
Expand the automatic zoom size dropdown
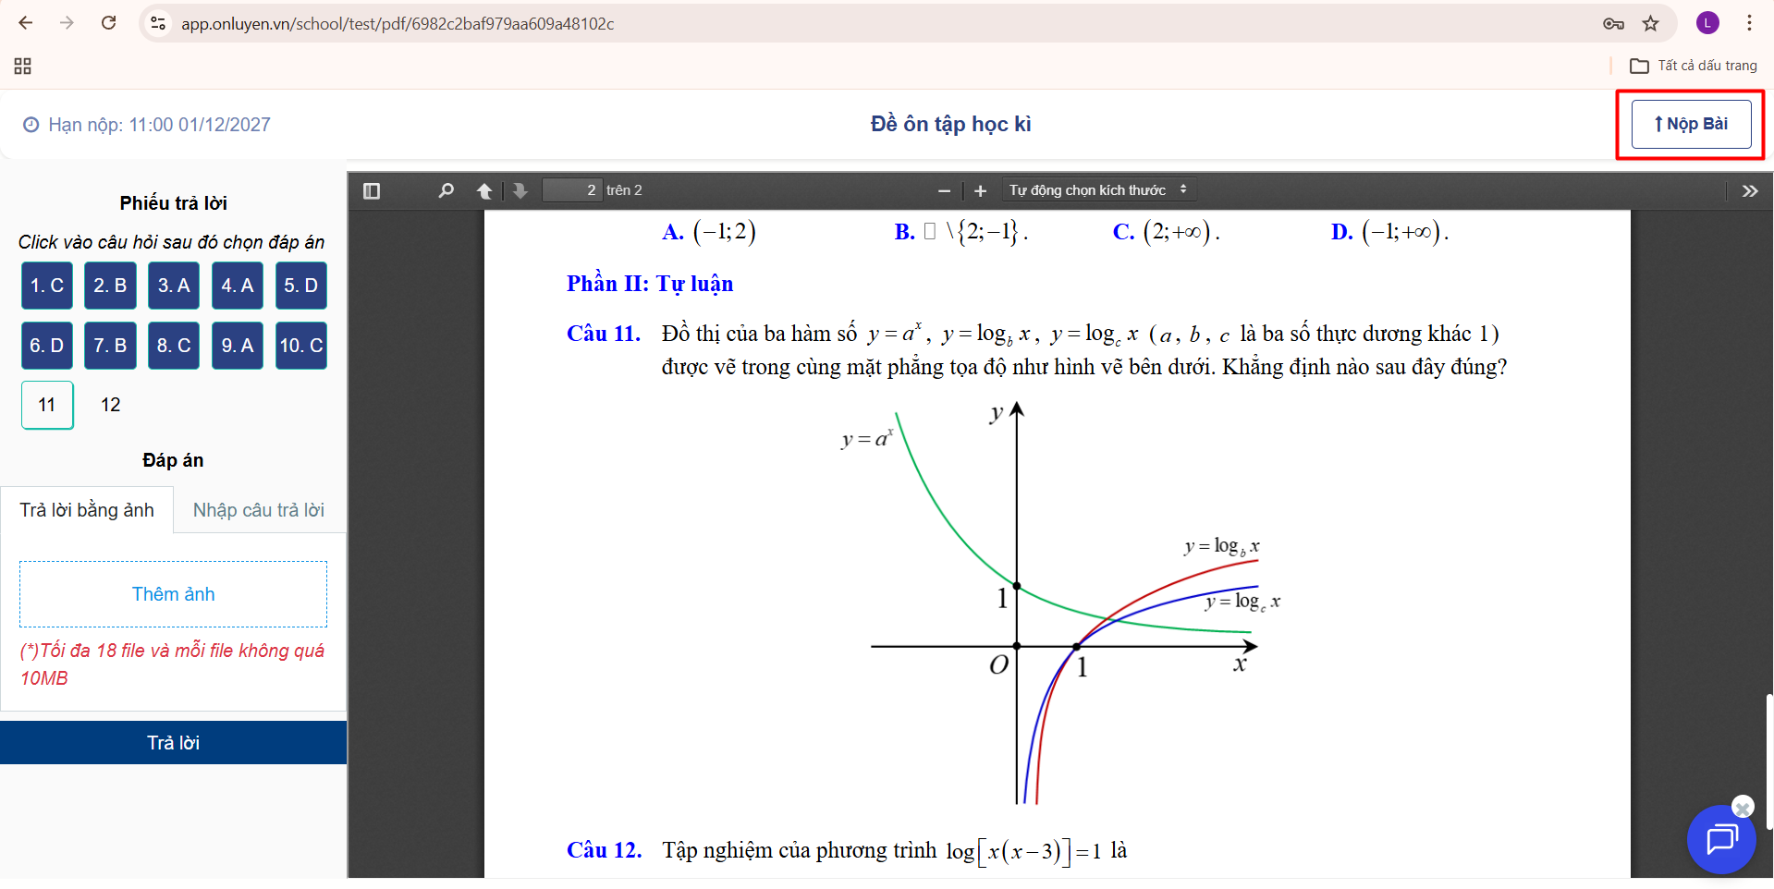1096,190
